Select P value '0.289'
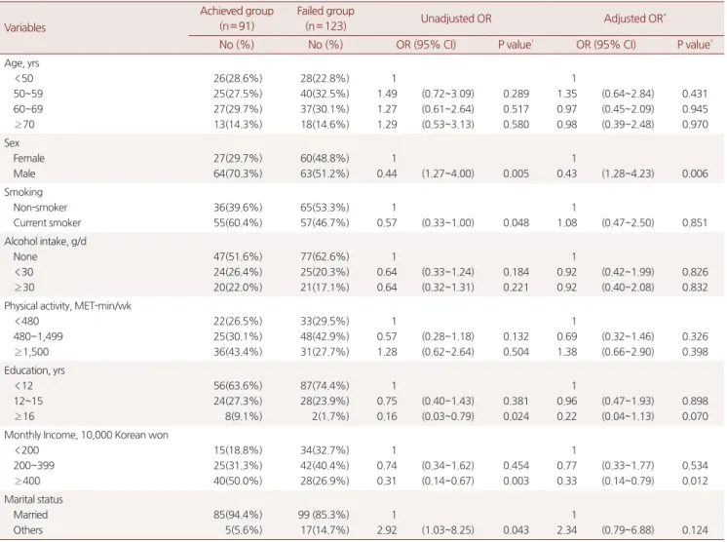This screenshot has width=727, height=542. (517, 94)
